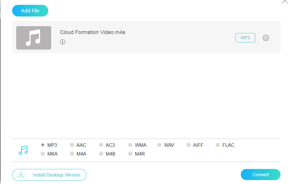Click the Add File button
This screenshot has height=184, width=292.
[30, 11]
